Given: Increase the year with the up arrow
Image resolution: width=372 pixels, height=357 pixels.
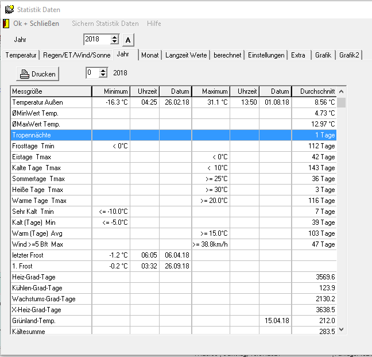Looking at the screenshot, I should point(114,37).
